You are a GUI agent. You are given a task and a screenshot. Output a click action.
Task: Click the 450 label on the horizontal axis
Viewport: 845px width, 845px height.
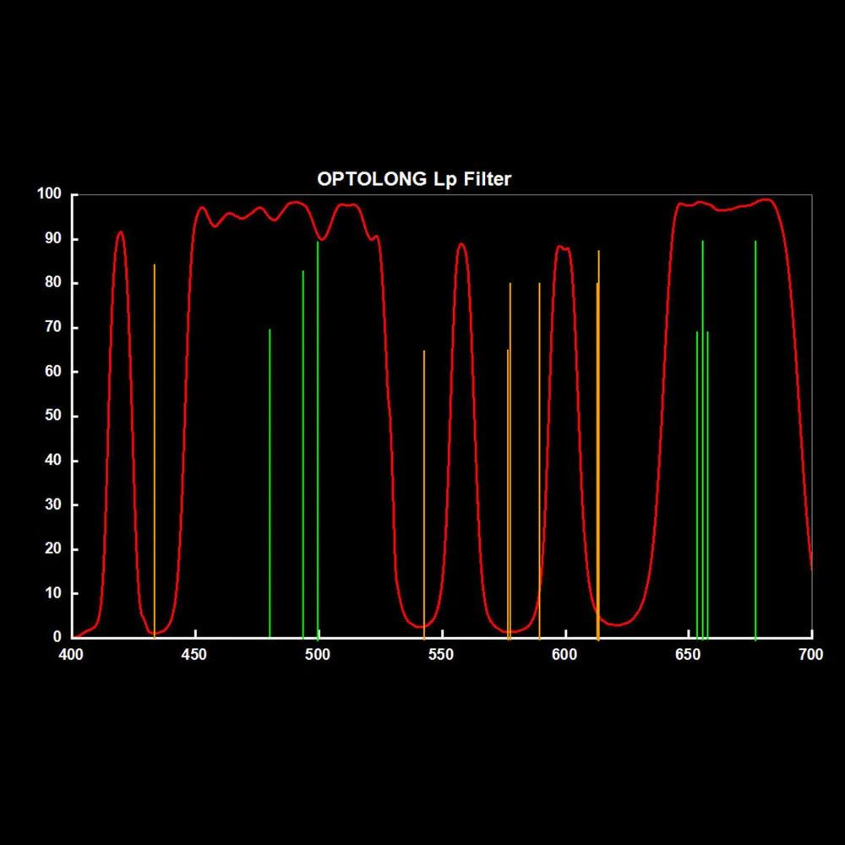(194, 655)
